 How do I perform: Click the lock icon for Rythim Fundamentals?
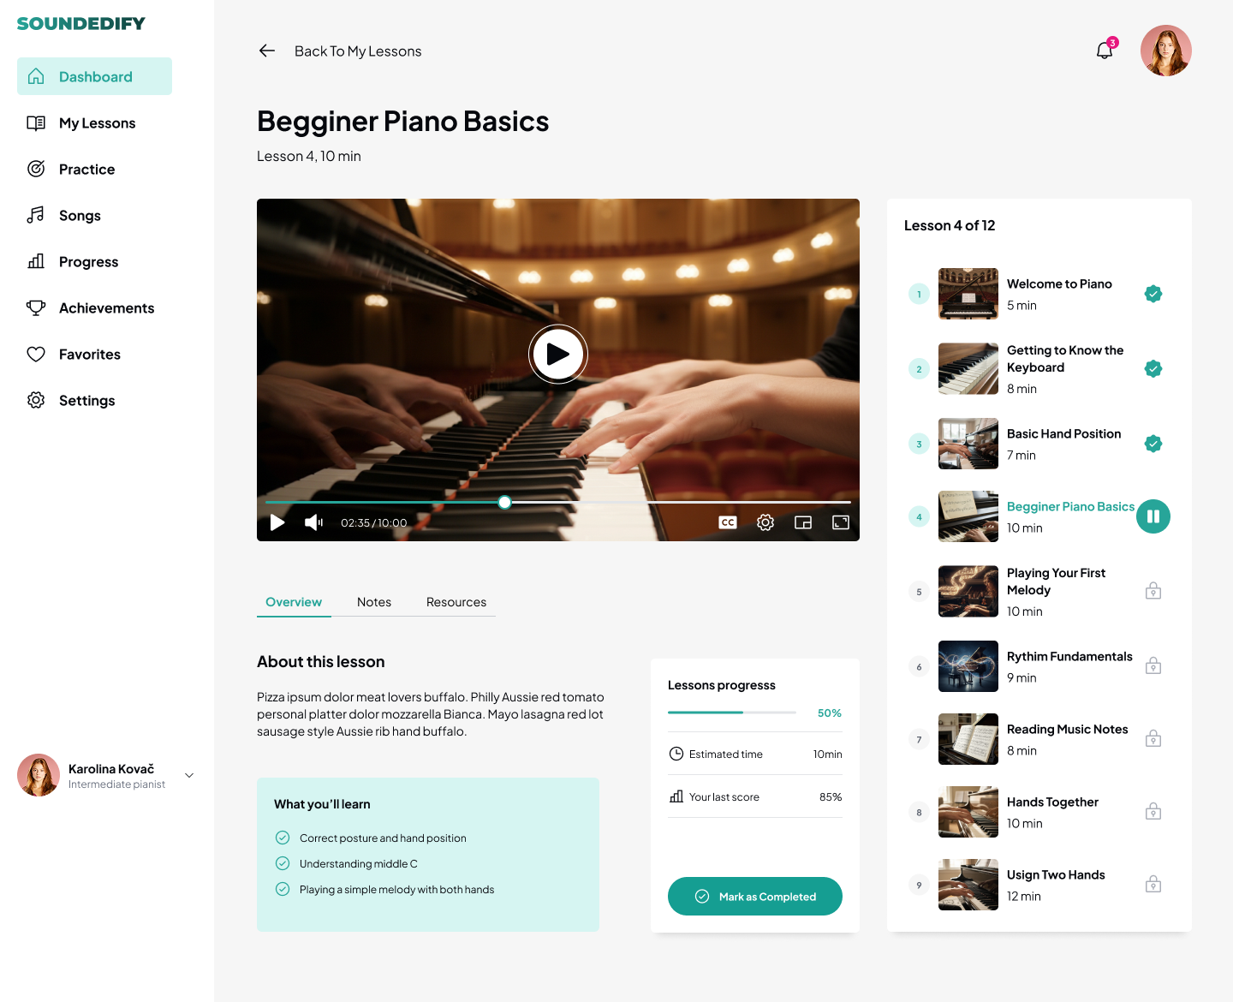tap(1153, 665)
